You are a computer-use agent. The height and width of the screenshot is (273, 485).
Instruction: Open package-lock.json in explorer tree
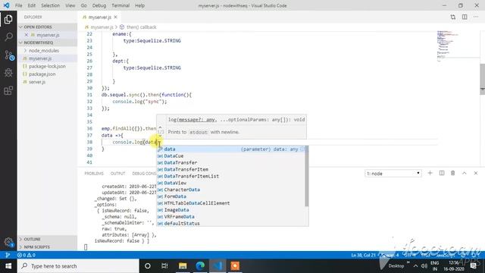[48, 66]
